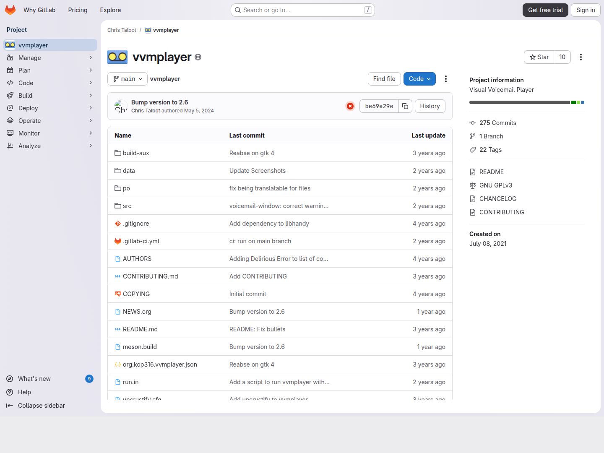Click the src folder icon

pos(118,206)
